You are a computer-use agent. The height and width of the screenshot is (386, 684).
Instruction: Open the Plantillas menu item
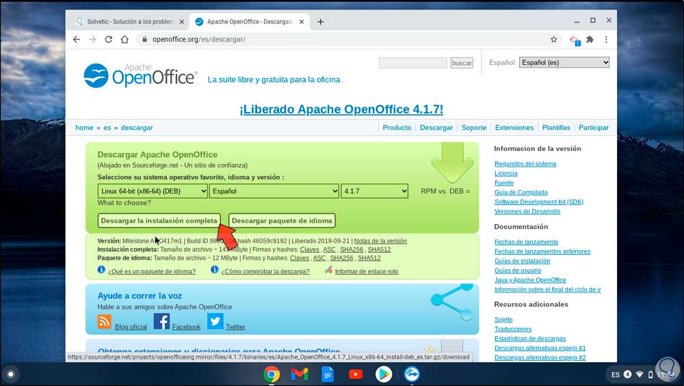556,128
